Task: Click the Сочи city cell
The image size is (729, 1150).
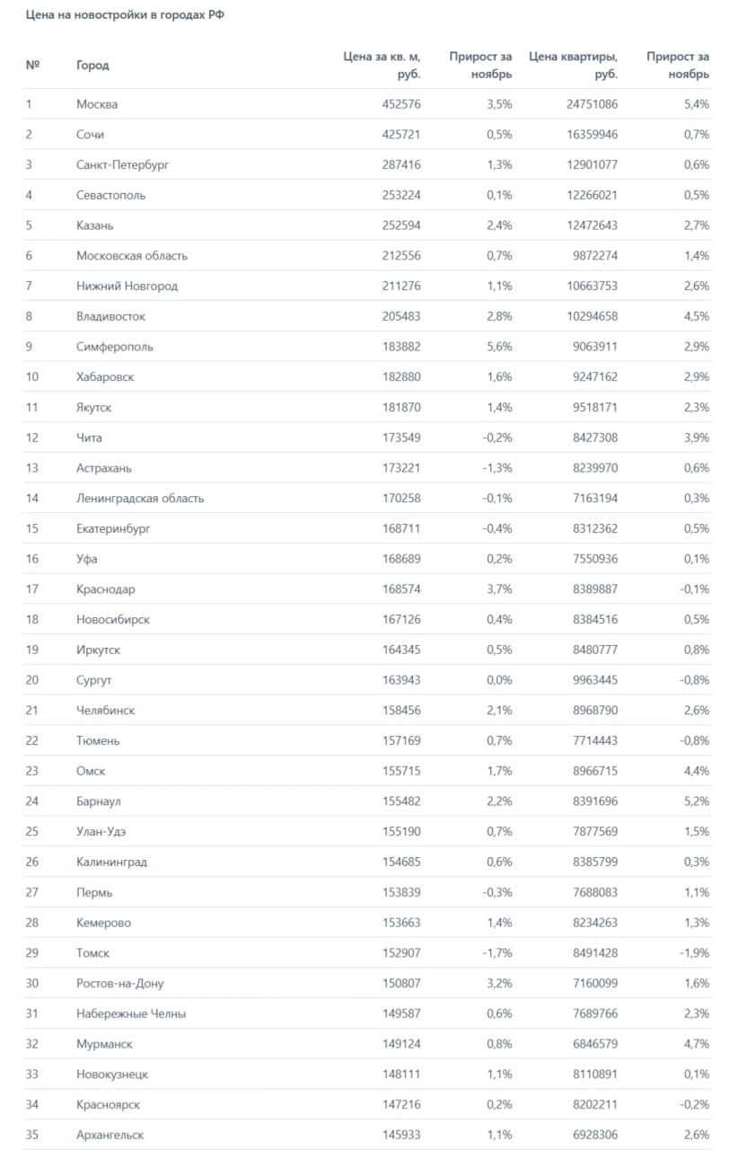Action: tap(90, 135)
